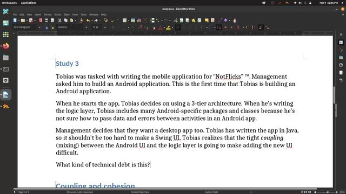Open the Open-file recent documents dropdown arrow

point(26,20)
